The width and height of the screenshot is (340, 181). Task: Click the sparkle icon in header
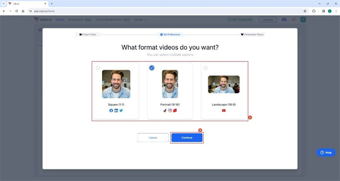[x=294, y=19]
